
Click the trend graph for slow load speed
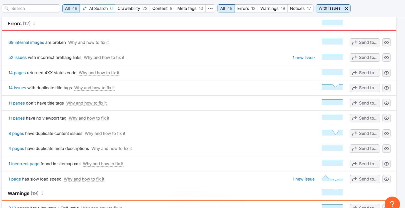[x=332, y=178]
